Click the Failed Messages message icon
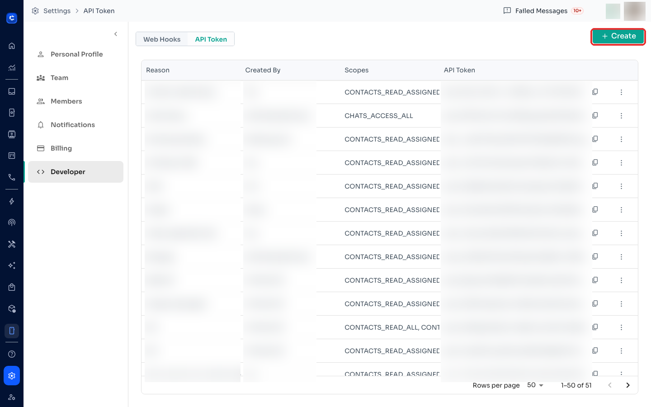This screenshot has height=407, width=651. [507, 10]
